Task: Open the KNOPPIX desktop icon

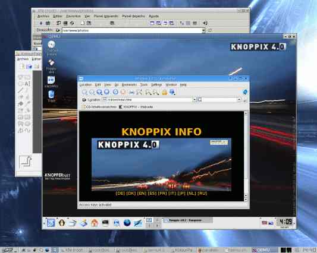Action: (x=51, y=82)
